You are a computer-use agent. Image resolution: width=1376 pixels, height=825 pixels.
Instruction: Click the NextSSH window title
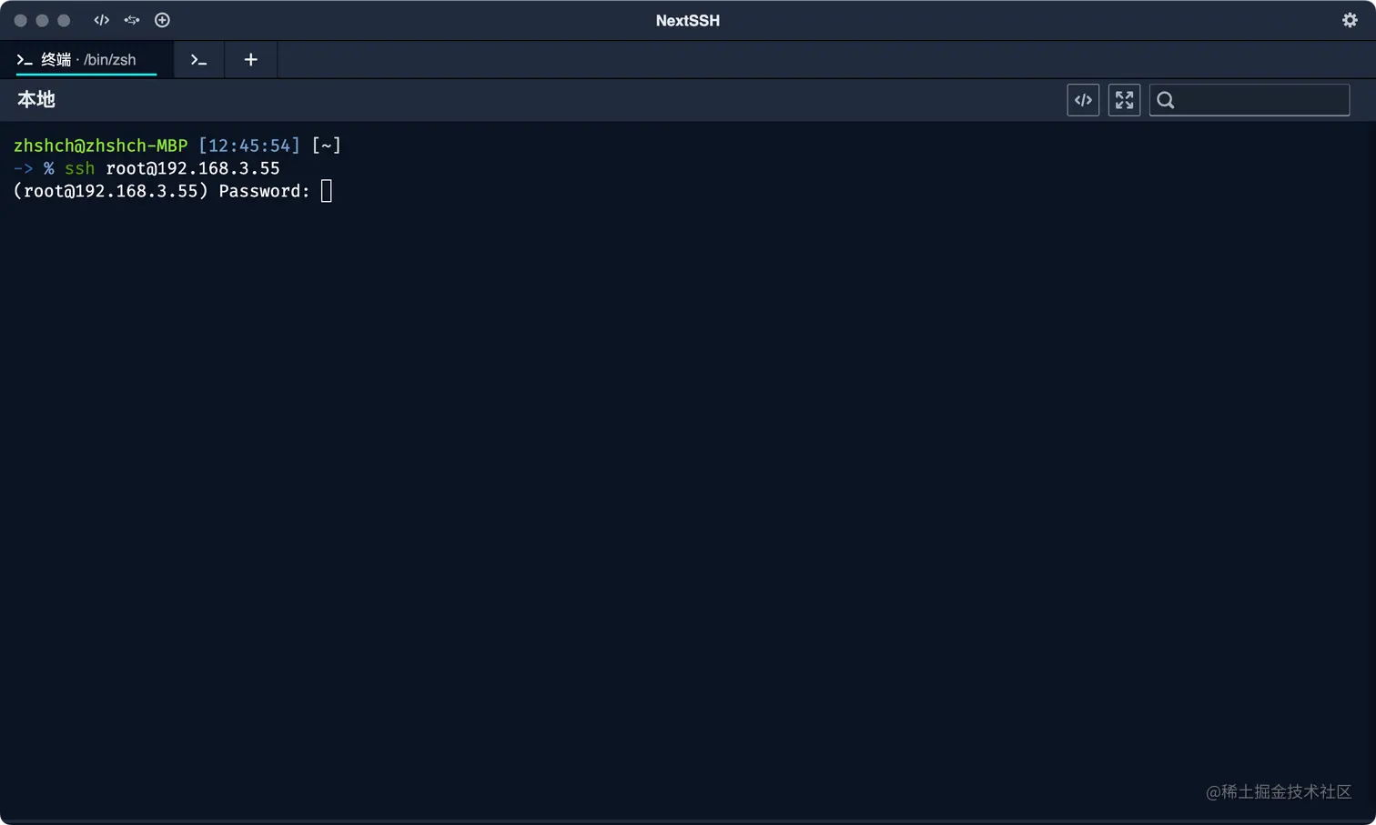click(x=688, y=20)
